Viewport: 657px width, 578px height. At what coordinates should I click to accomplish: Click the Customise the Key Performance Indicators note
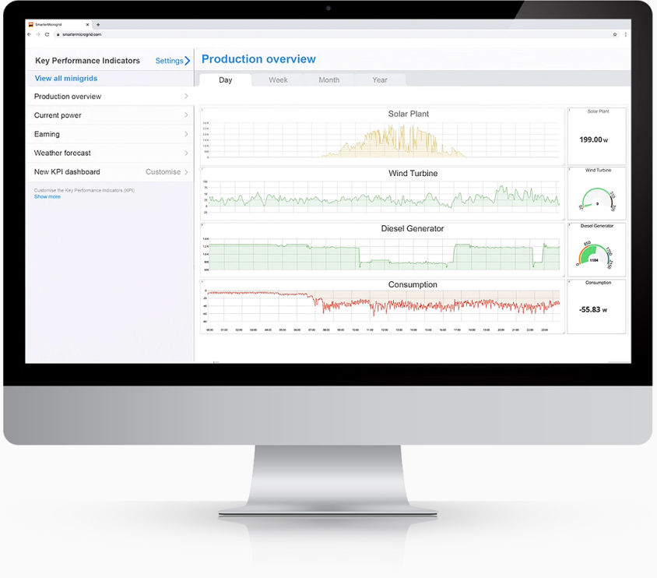(x=84, y=190)
